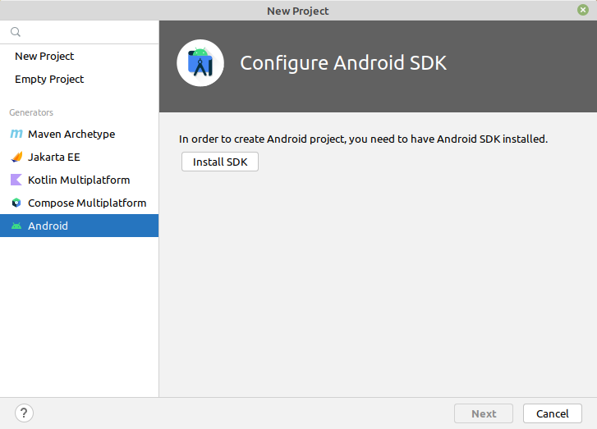Click the Kotlin Multiplatform 'K' icon

click(x=16, y=180)
